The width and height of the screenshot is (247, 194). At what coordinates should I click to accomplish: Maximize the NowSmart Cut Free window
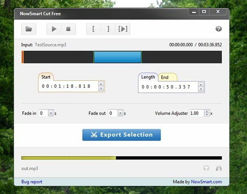[x=204, y=12]
